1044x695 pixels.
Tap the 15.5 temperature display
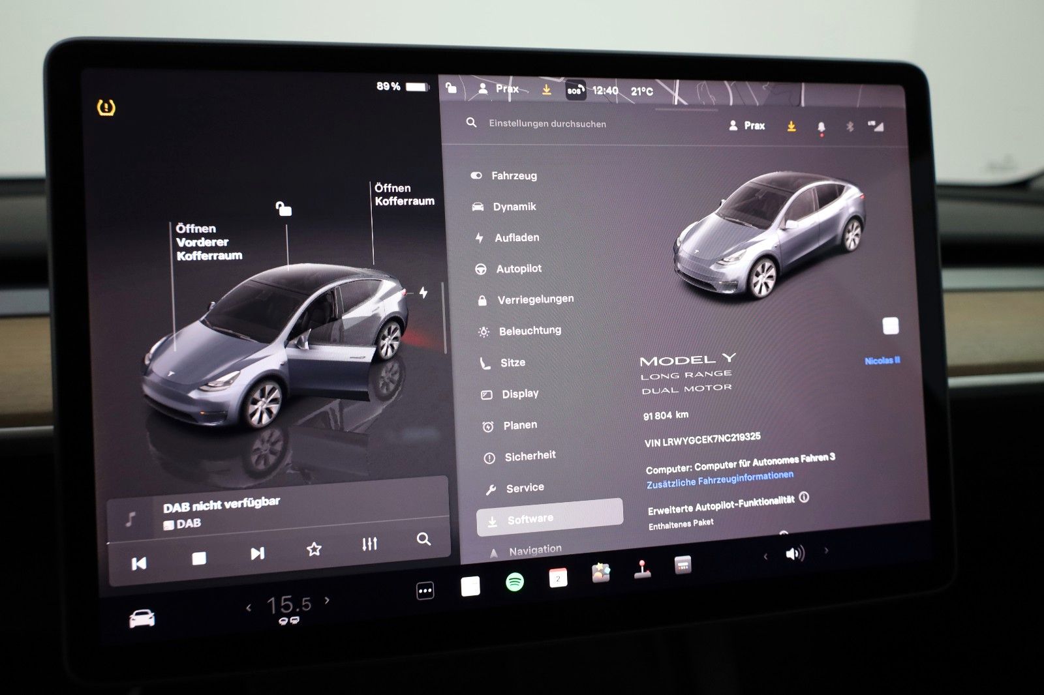[x=288, y=604]
